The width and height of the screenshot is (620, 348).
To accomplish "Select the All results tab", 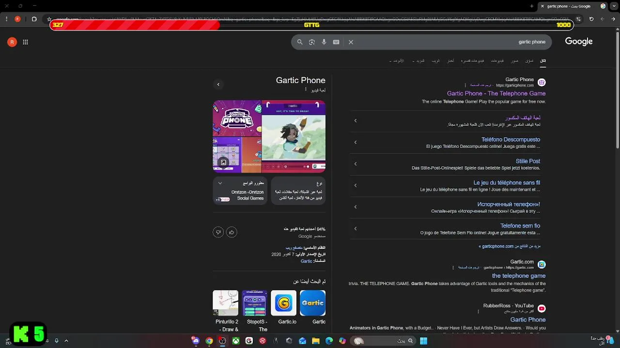I will pyautogui.click(x=543, y=61).
